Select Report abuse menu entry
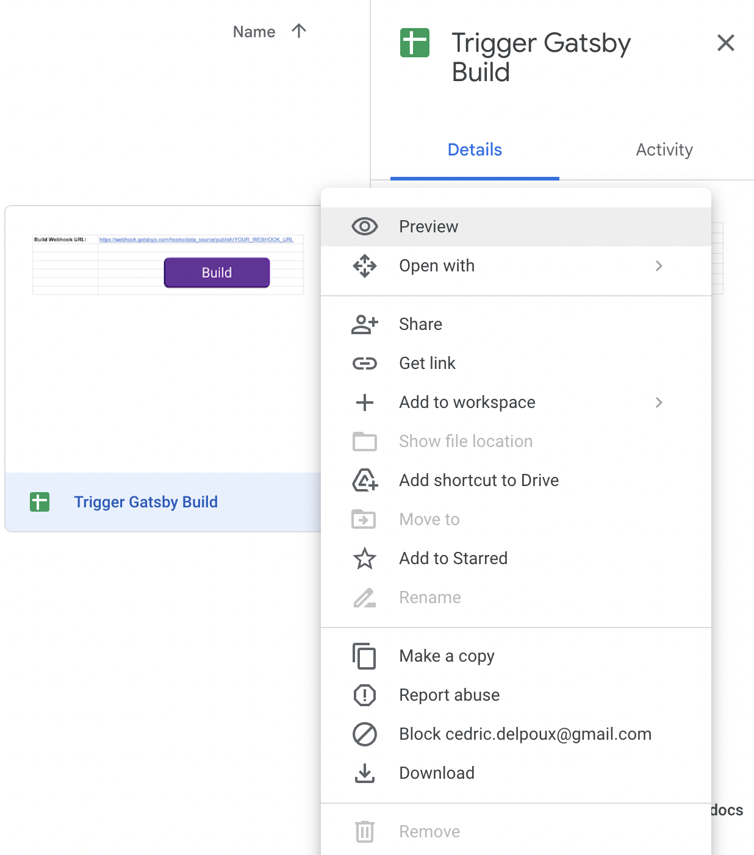Viewport: 754px width, 855px height. pos(516,695)
